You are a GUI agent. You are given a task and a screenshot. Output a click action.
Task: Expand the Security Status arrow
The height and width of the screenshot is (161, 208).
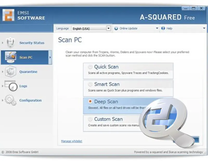3,43
